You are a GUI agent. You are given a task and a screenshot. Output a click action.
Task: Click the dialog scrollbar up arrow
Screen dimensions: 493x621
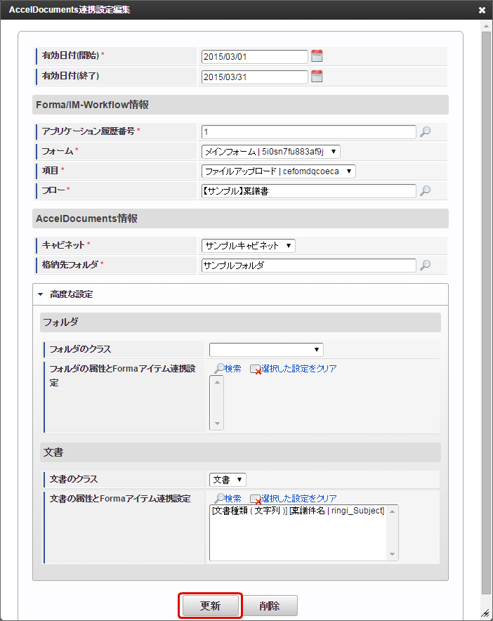coord(486,26)
